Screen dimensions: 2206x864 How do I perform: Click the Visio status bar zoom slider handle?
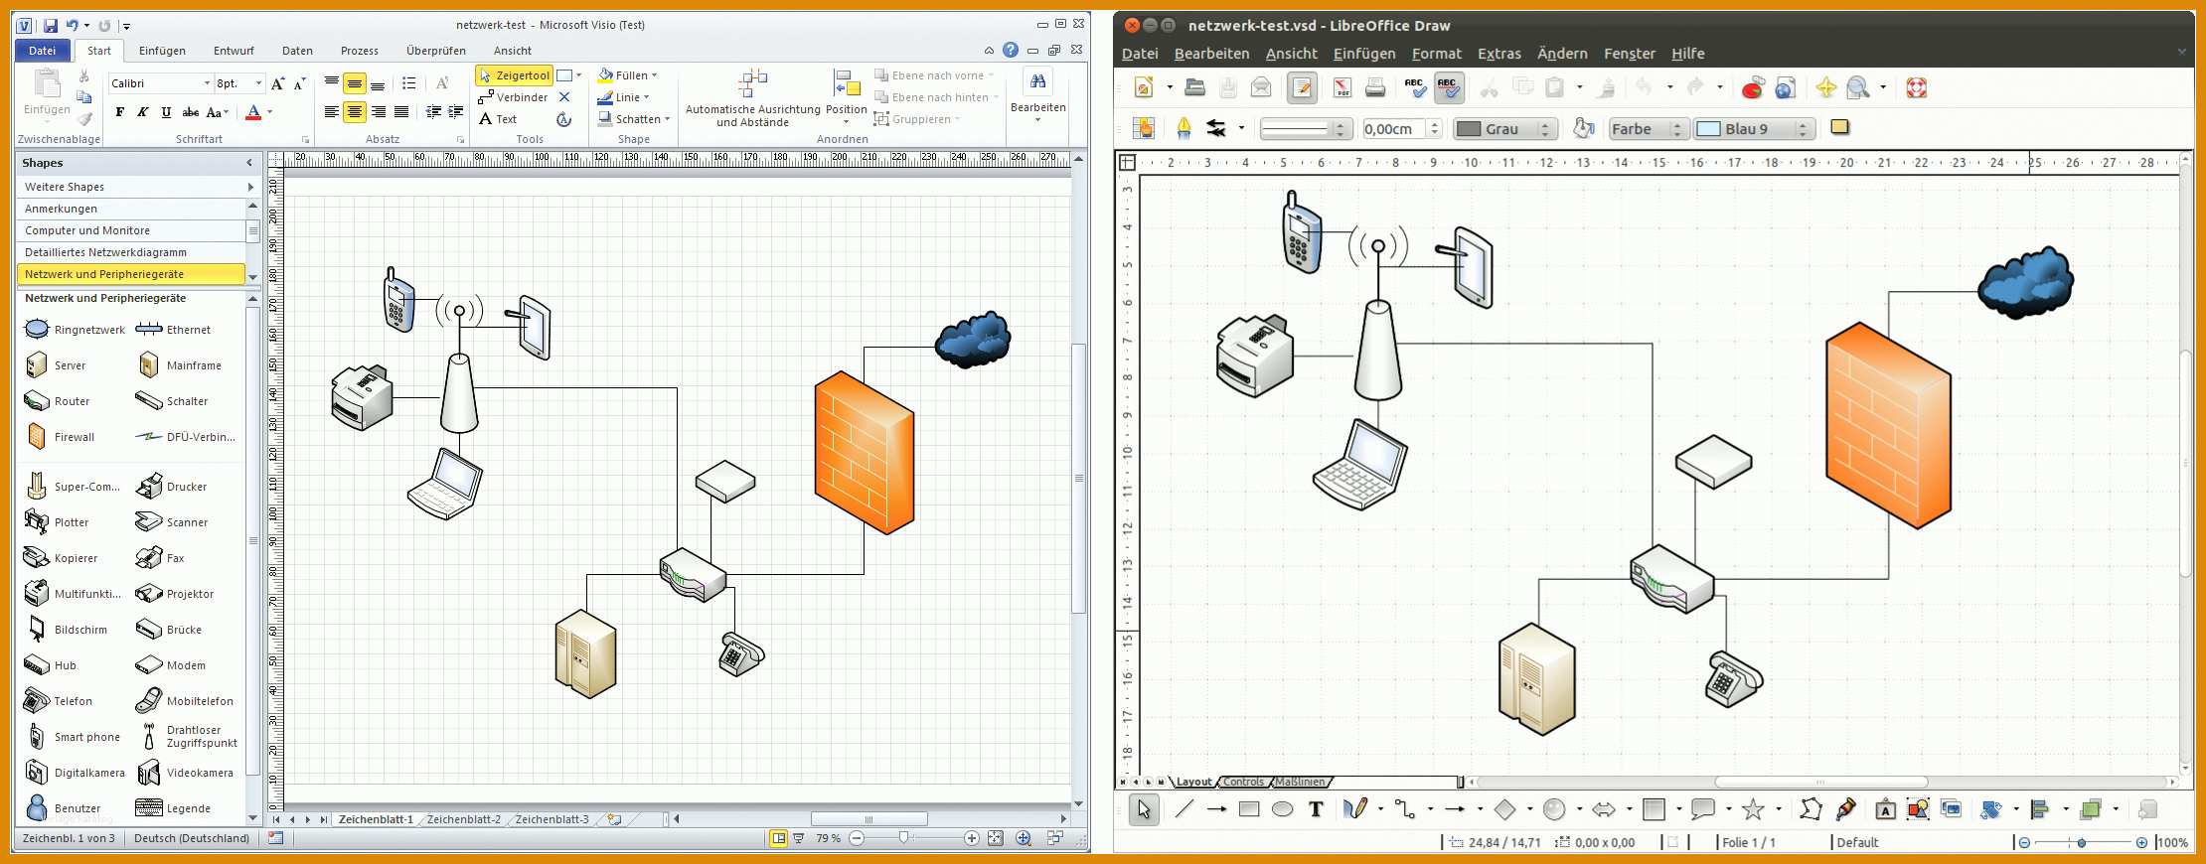[903, 838]
